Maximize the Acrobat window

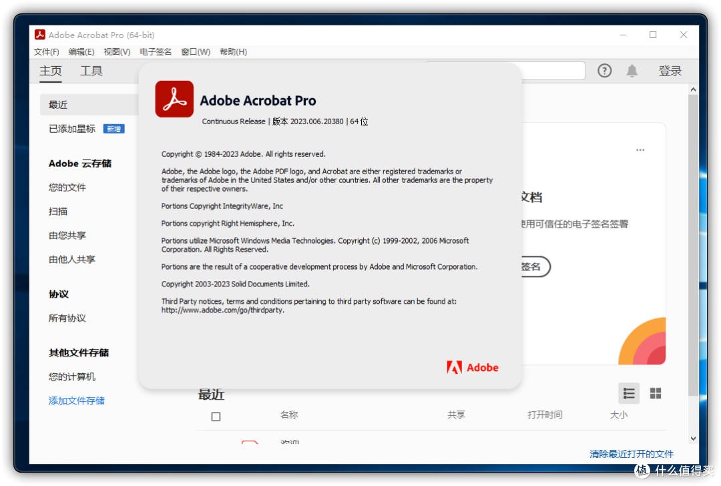coord(653,35)
